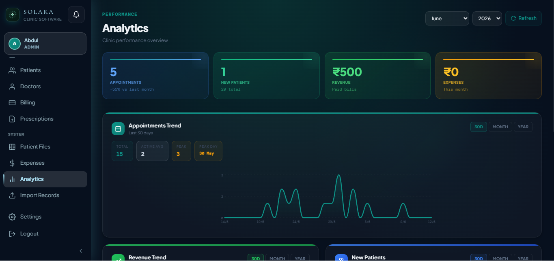Image resolution: width=554 pixels, height=261 pixels.
Task: Click the Logout arrow icon
Action: point(12,233)
